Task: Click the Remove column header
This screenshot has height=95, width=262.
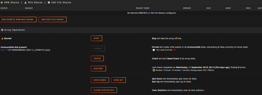Action: [187, 8]
